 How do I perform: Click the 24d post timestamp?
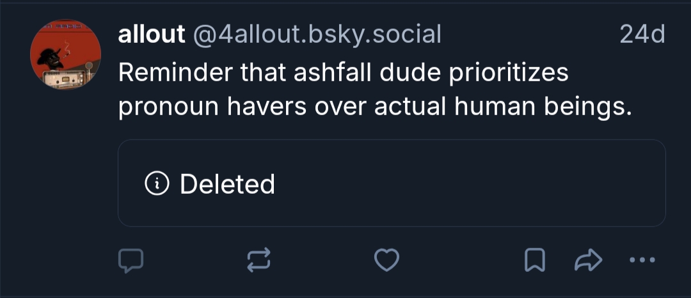pos(642,35)
